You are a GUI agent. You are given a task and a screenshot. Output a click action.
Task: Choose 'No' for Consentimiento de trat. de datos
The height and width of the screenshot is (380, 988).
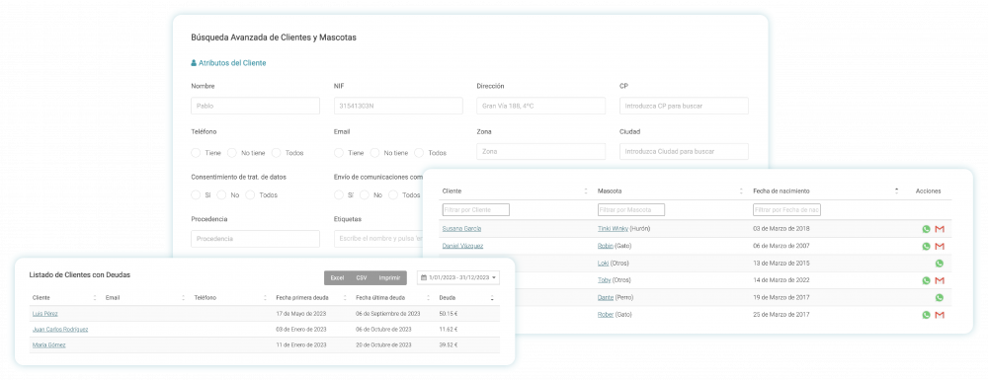221,195
